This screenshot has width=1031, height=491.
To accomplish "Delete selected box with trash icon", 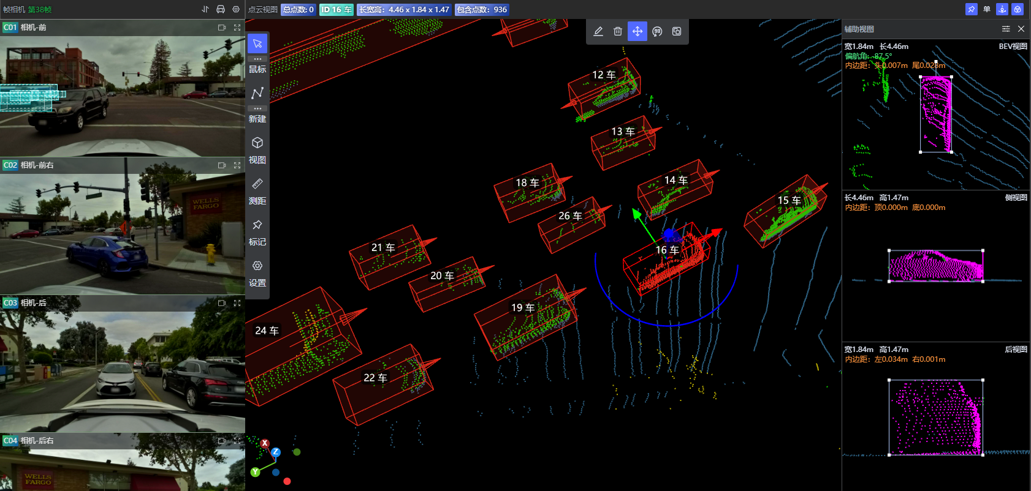I will click(x=618, y=31).
